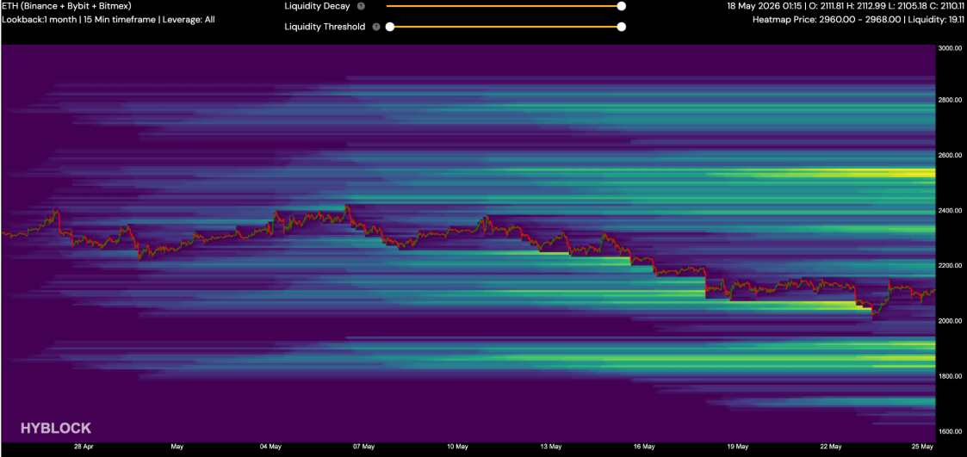Click the Liquidity Threshold right slider handle
Image resolution: width=967 pixels, height=457 pixels.
pos(622,28)
